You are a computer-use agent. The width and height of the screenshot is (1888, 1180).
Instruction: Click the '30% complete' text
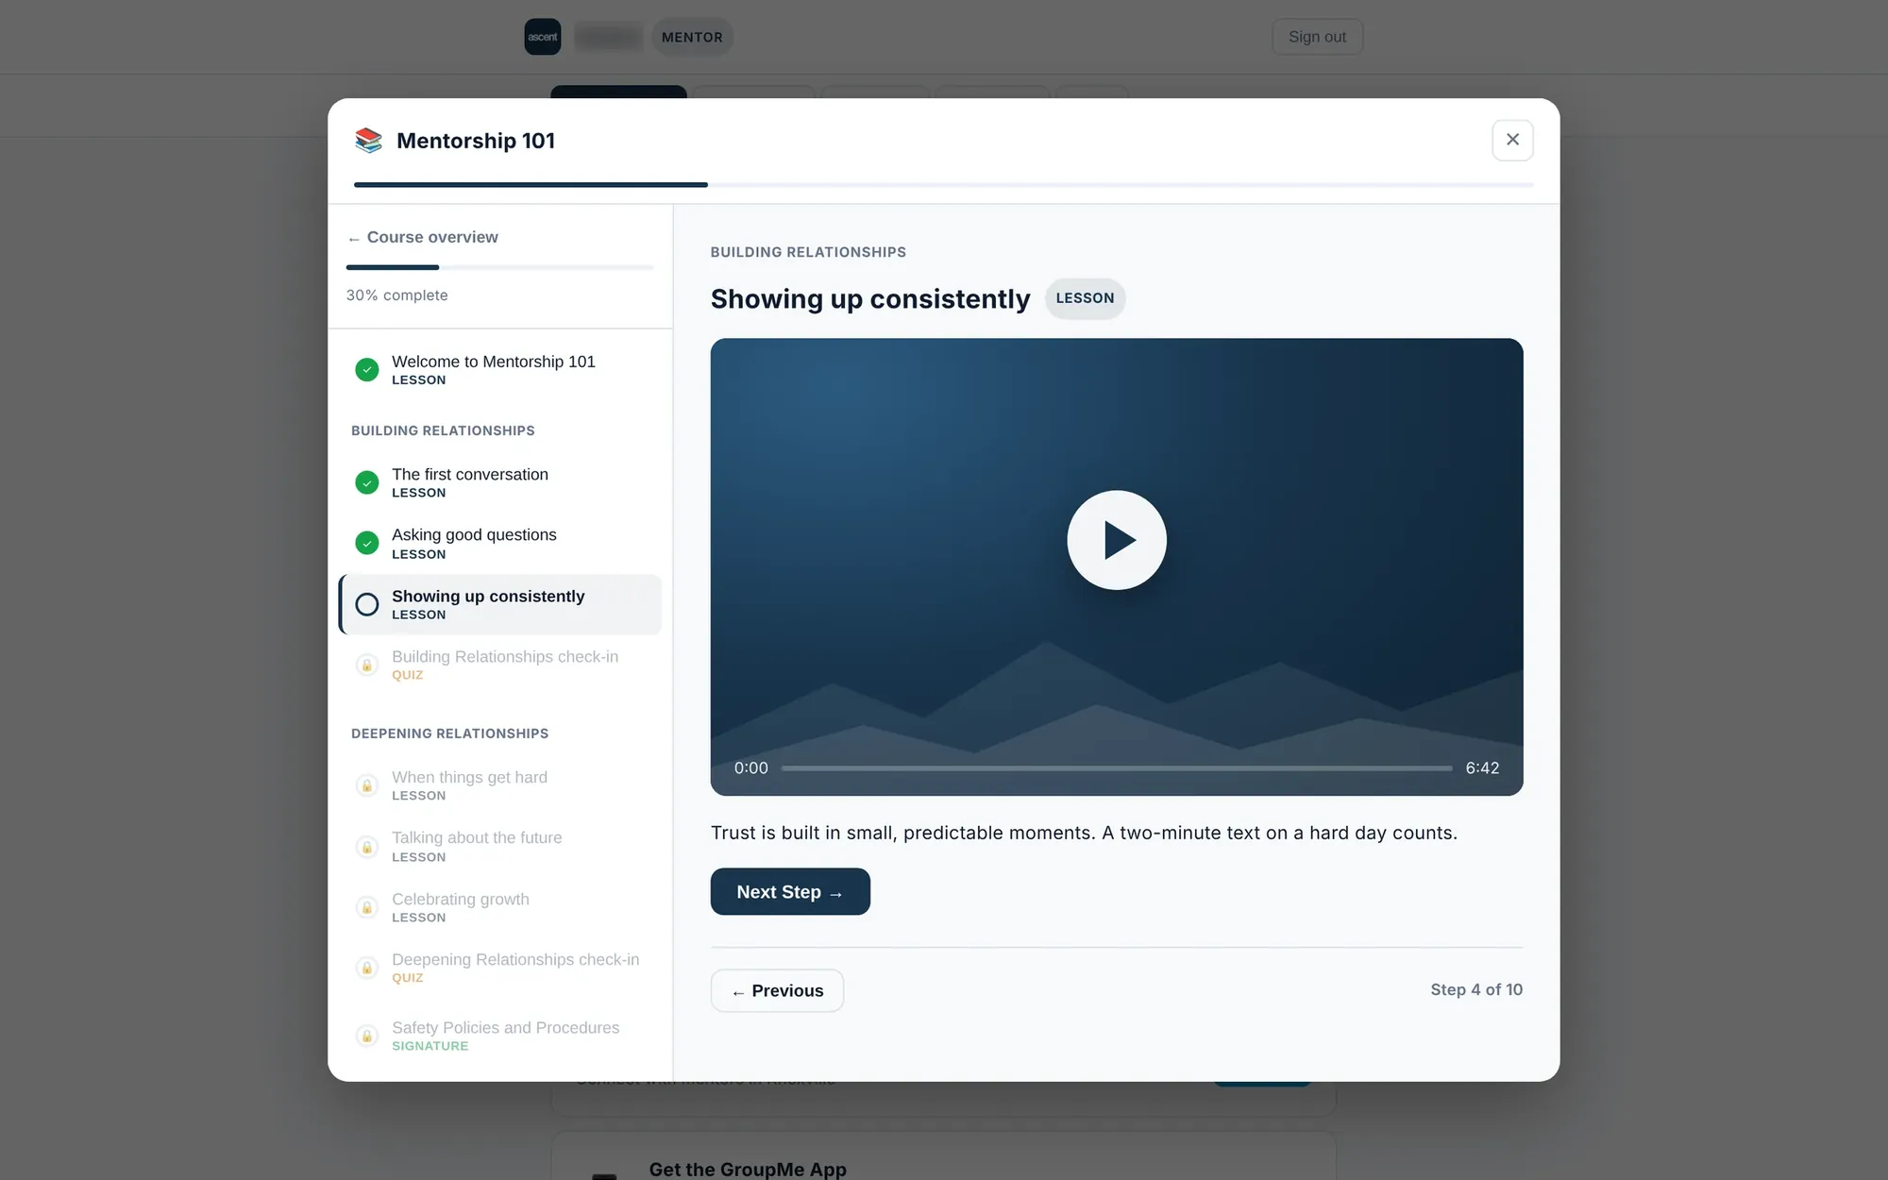[397, 295]
